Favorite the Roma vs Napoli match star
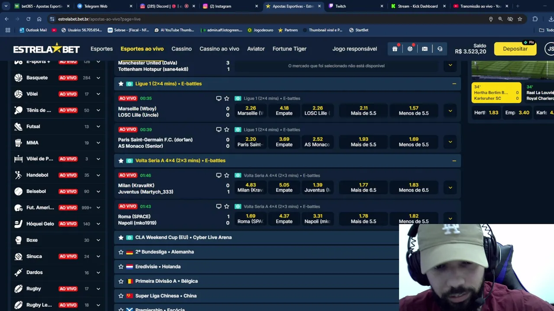This screenshot has width=554, height=311. (226, 206)
